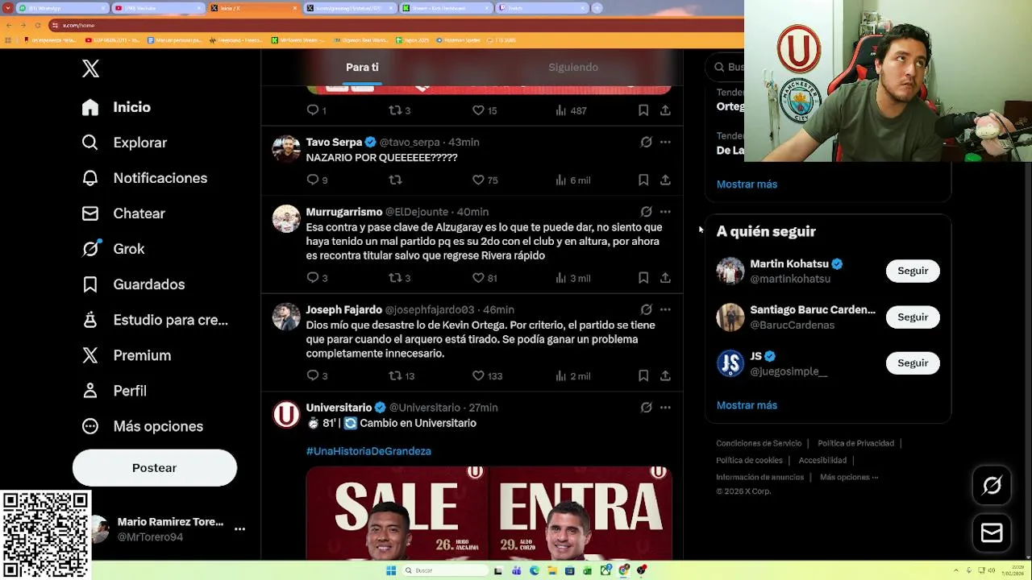Open the floating messages envelope button
The height and width of the screenshot is (580, 1032).
point(992,532)
